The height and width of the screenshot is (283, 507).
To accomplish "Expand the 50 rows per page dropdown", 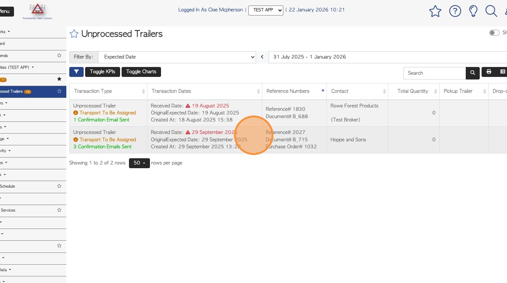I will click(x=139, y=163).
